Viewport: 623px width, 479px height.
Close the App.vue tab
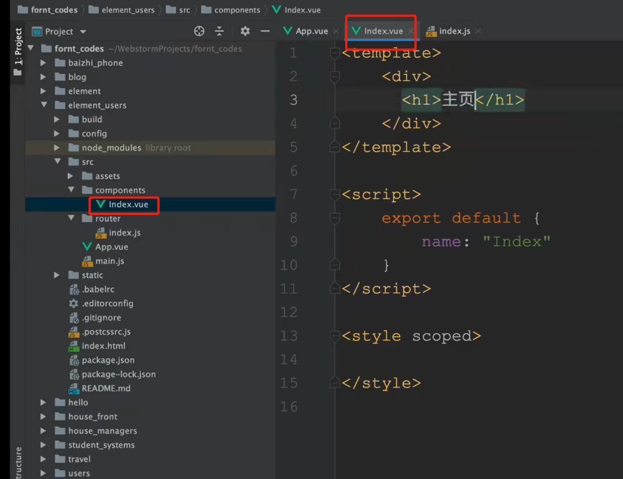pyautogui.click(x=336, y=31)
